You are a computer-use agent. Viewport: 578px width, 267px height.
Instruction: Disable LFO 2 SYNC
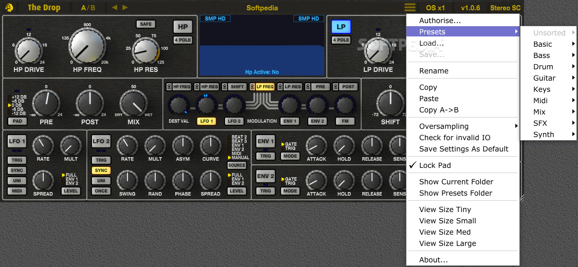tap(101, 170)
